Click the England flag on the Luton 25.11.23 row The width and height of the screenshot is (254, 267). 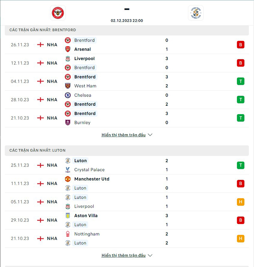[x=40, y=165]
